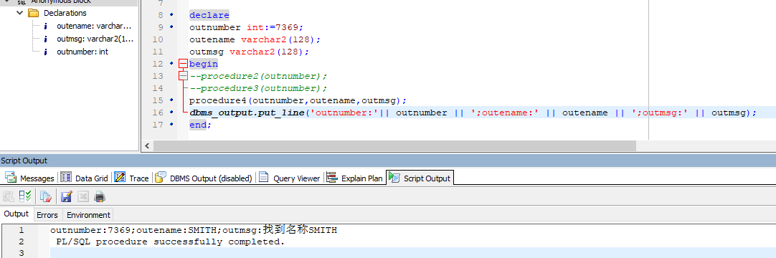This screenshot has height=258, width=776.
Task: Click line 9 outnumber int:=7369
Action: click(246, 27)
